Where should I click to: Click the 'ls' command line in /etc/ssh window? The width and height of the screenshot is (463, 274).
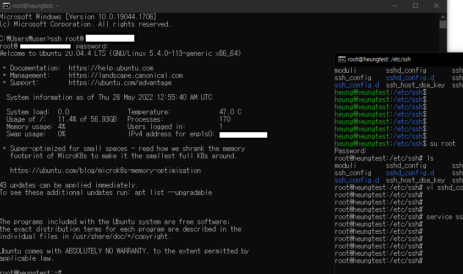tap(384, 159)
